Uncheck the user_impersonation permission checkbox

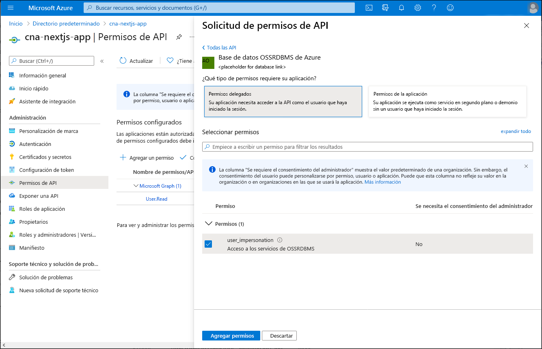point(208,244)
